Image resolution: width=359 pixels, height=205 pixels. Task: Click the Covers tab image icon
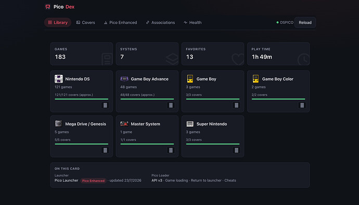pyautogui.click(x=78, y=22)
